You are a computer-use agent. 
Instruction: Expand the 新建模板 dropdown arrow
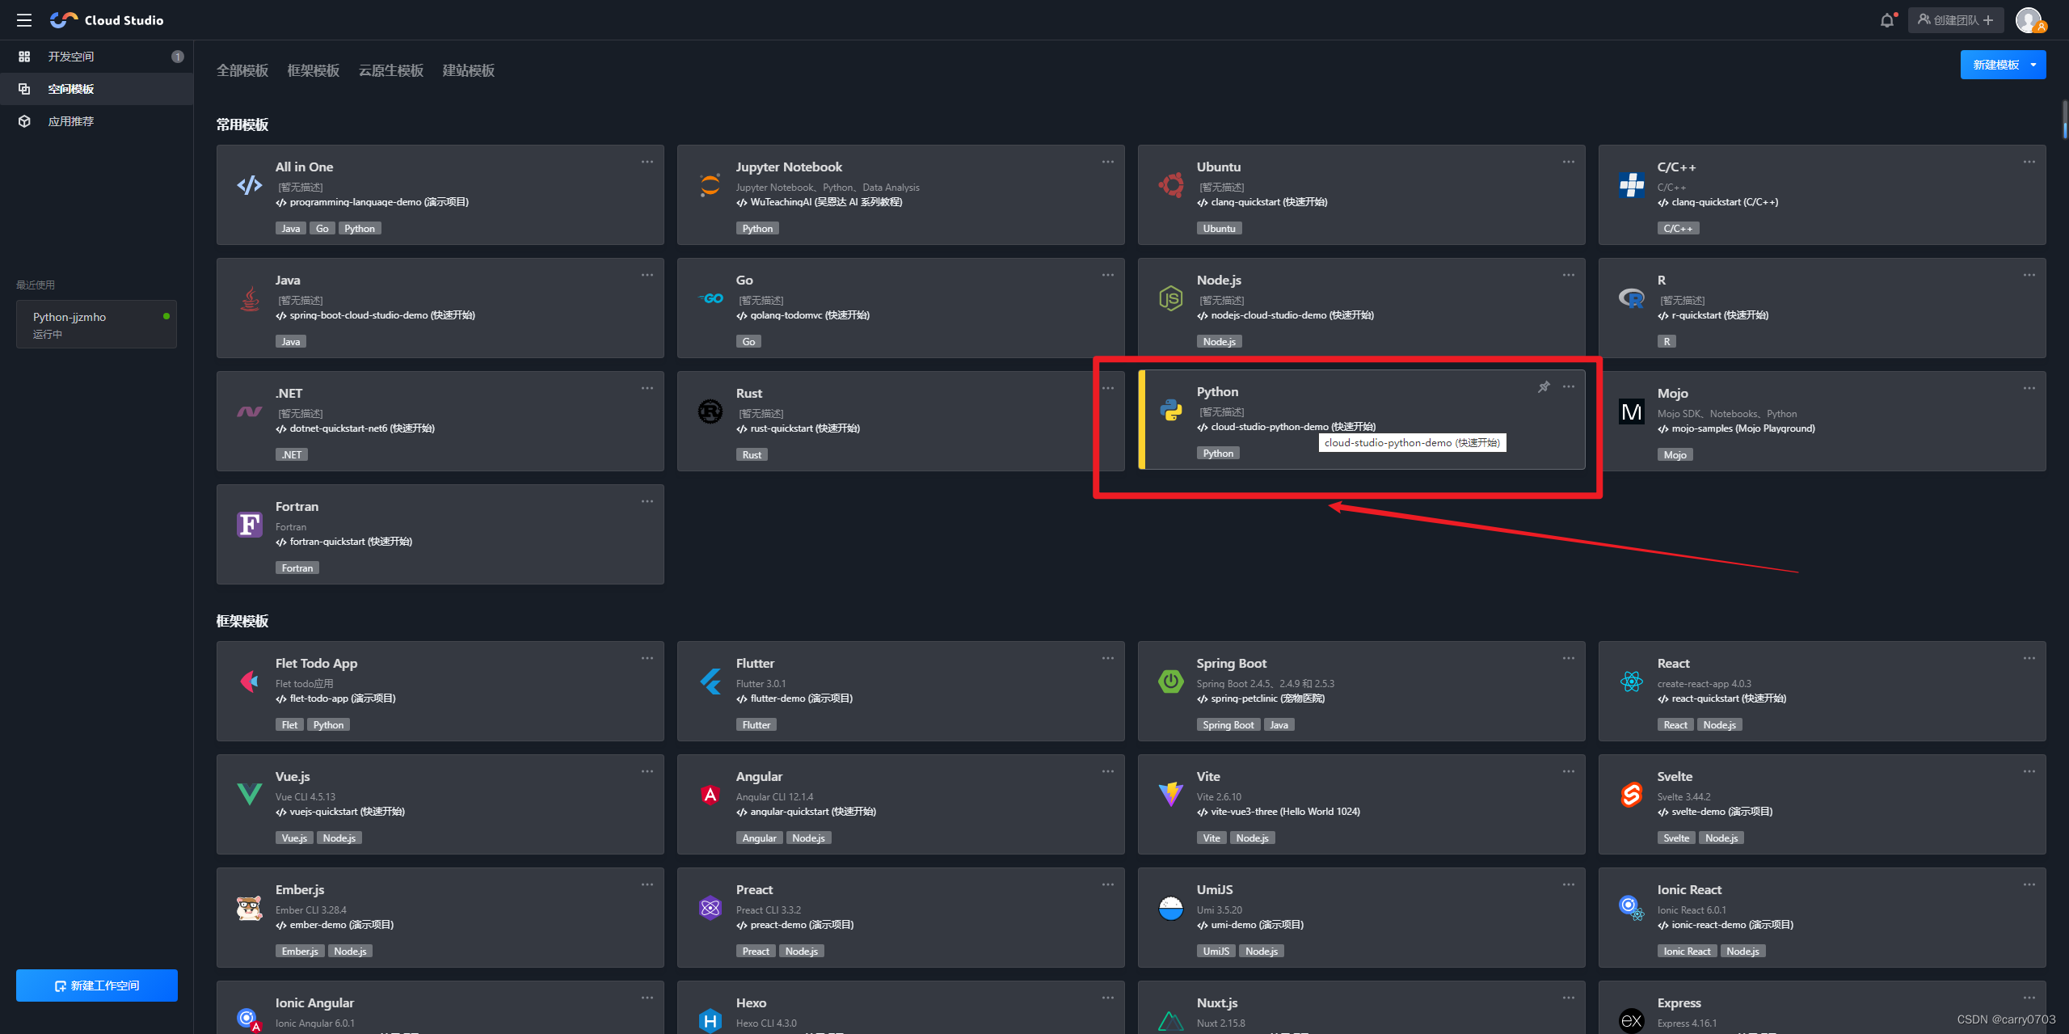(2033, 65)
